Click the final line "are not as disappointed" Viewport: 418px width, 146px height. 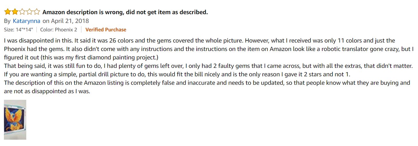(47, 91)
